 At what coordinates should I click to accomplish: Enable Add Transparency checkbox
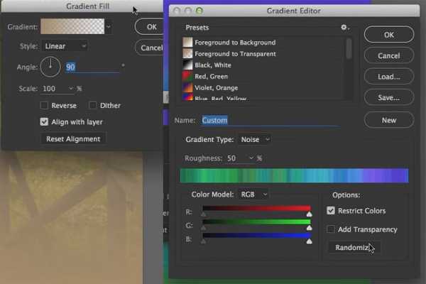(331, 229)
